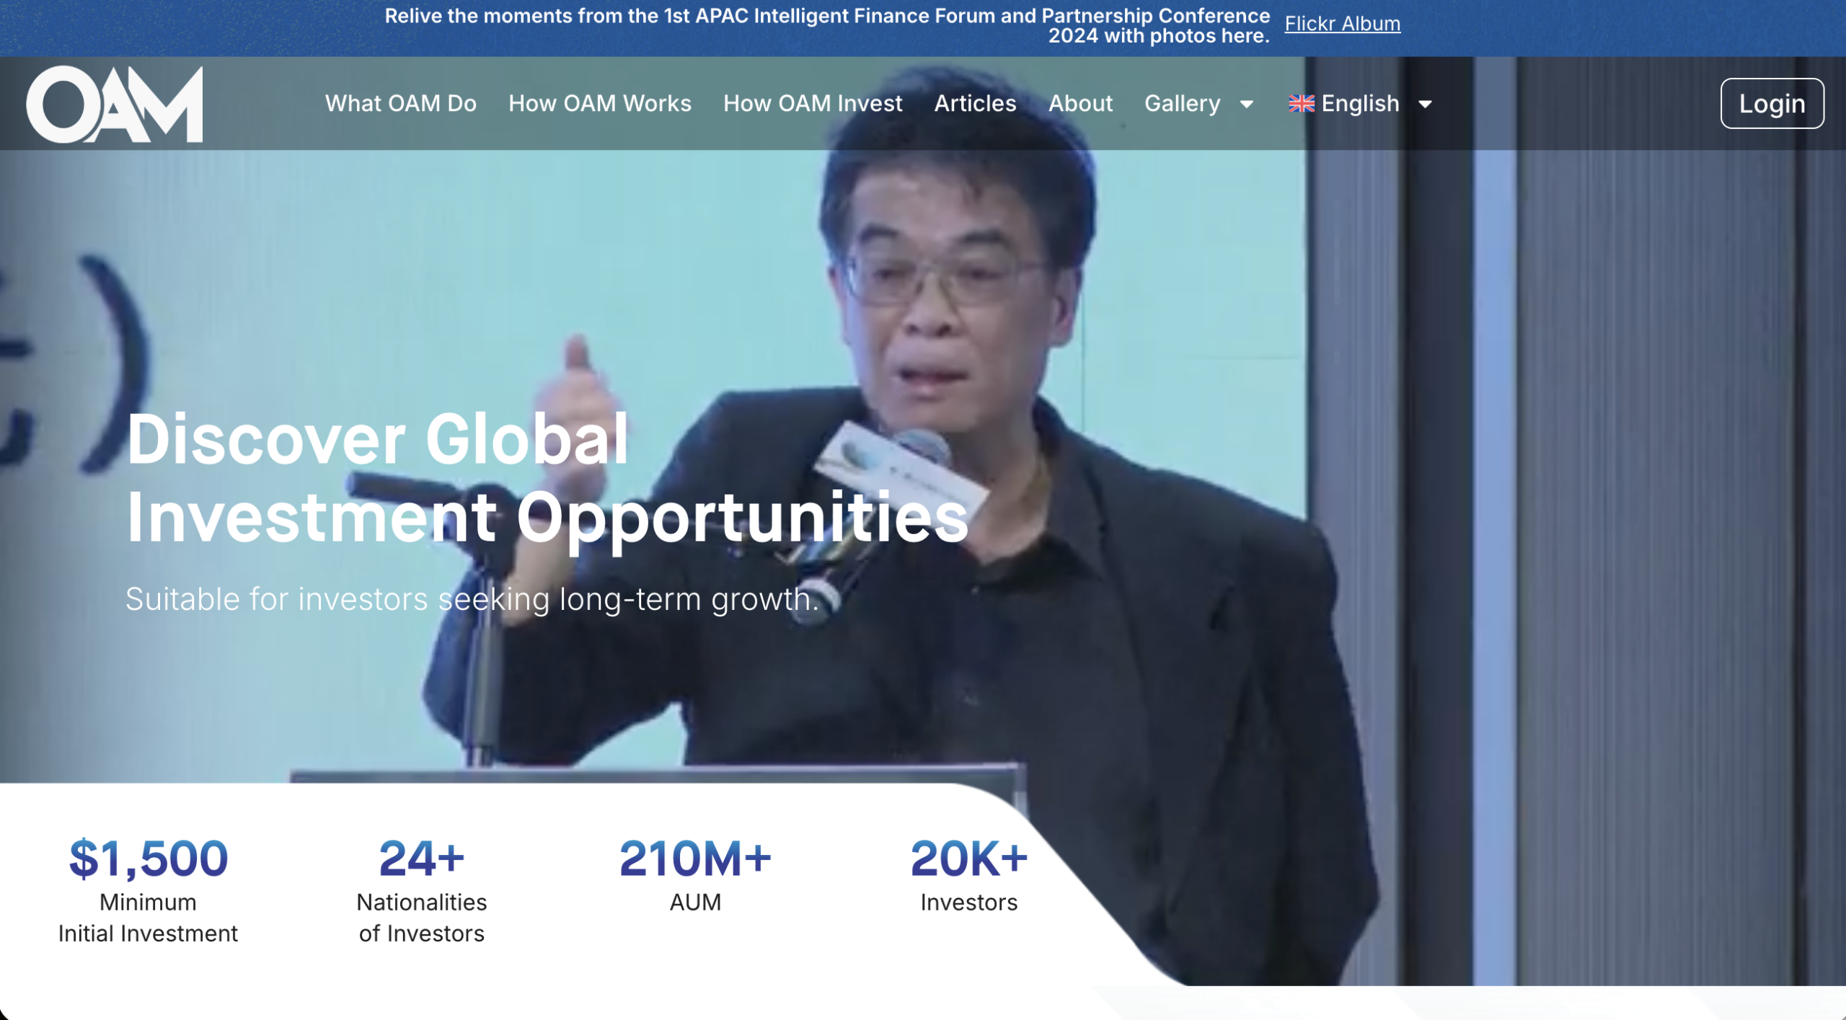Screen dimensions: 1846x1020
Task: Click the 20K+ Investors figure
Action: tap(968, 859)
